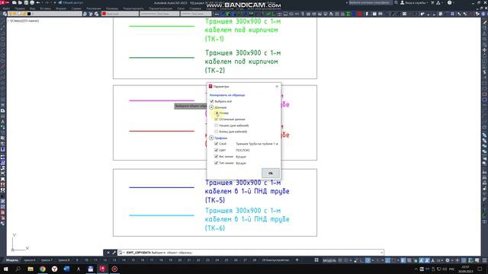Open the Файл menu
The image size is (488, 274).
(6, 8)
